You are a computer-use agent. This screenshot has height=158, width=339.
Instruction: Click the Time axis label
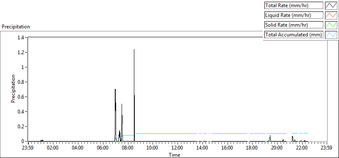174,155
